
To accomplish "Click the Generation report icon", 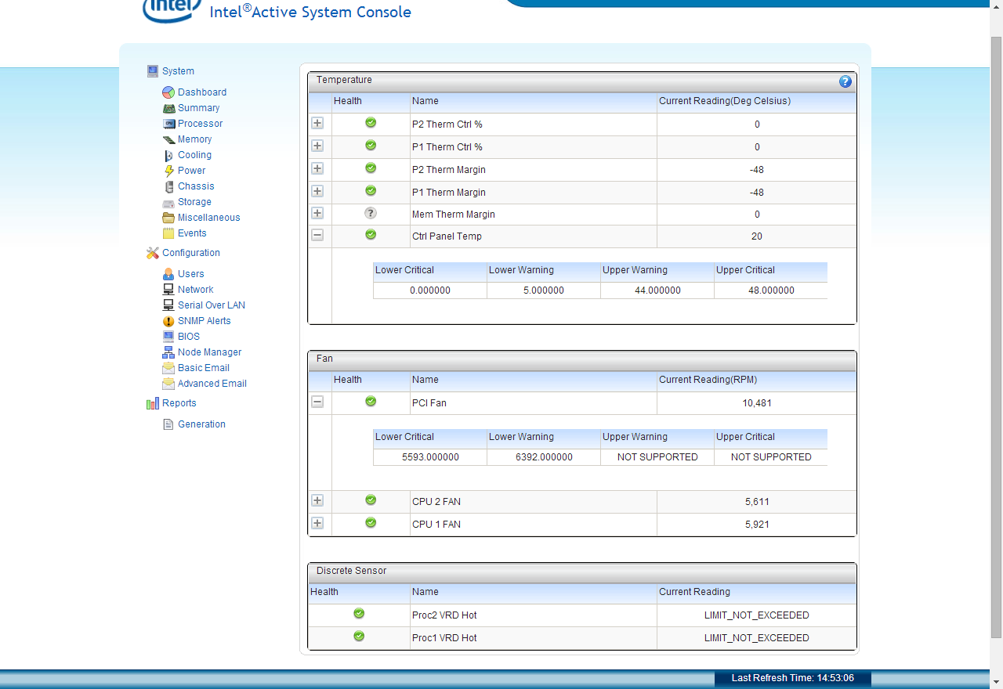I will 168,424.
